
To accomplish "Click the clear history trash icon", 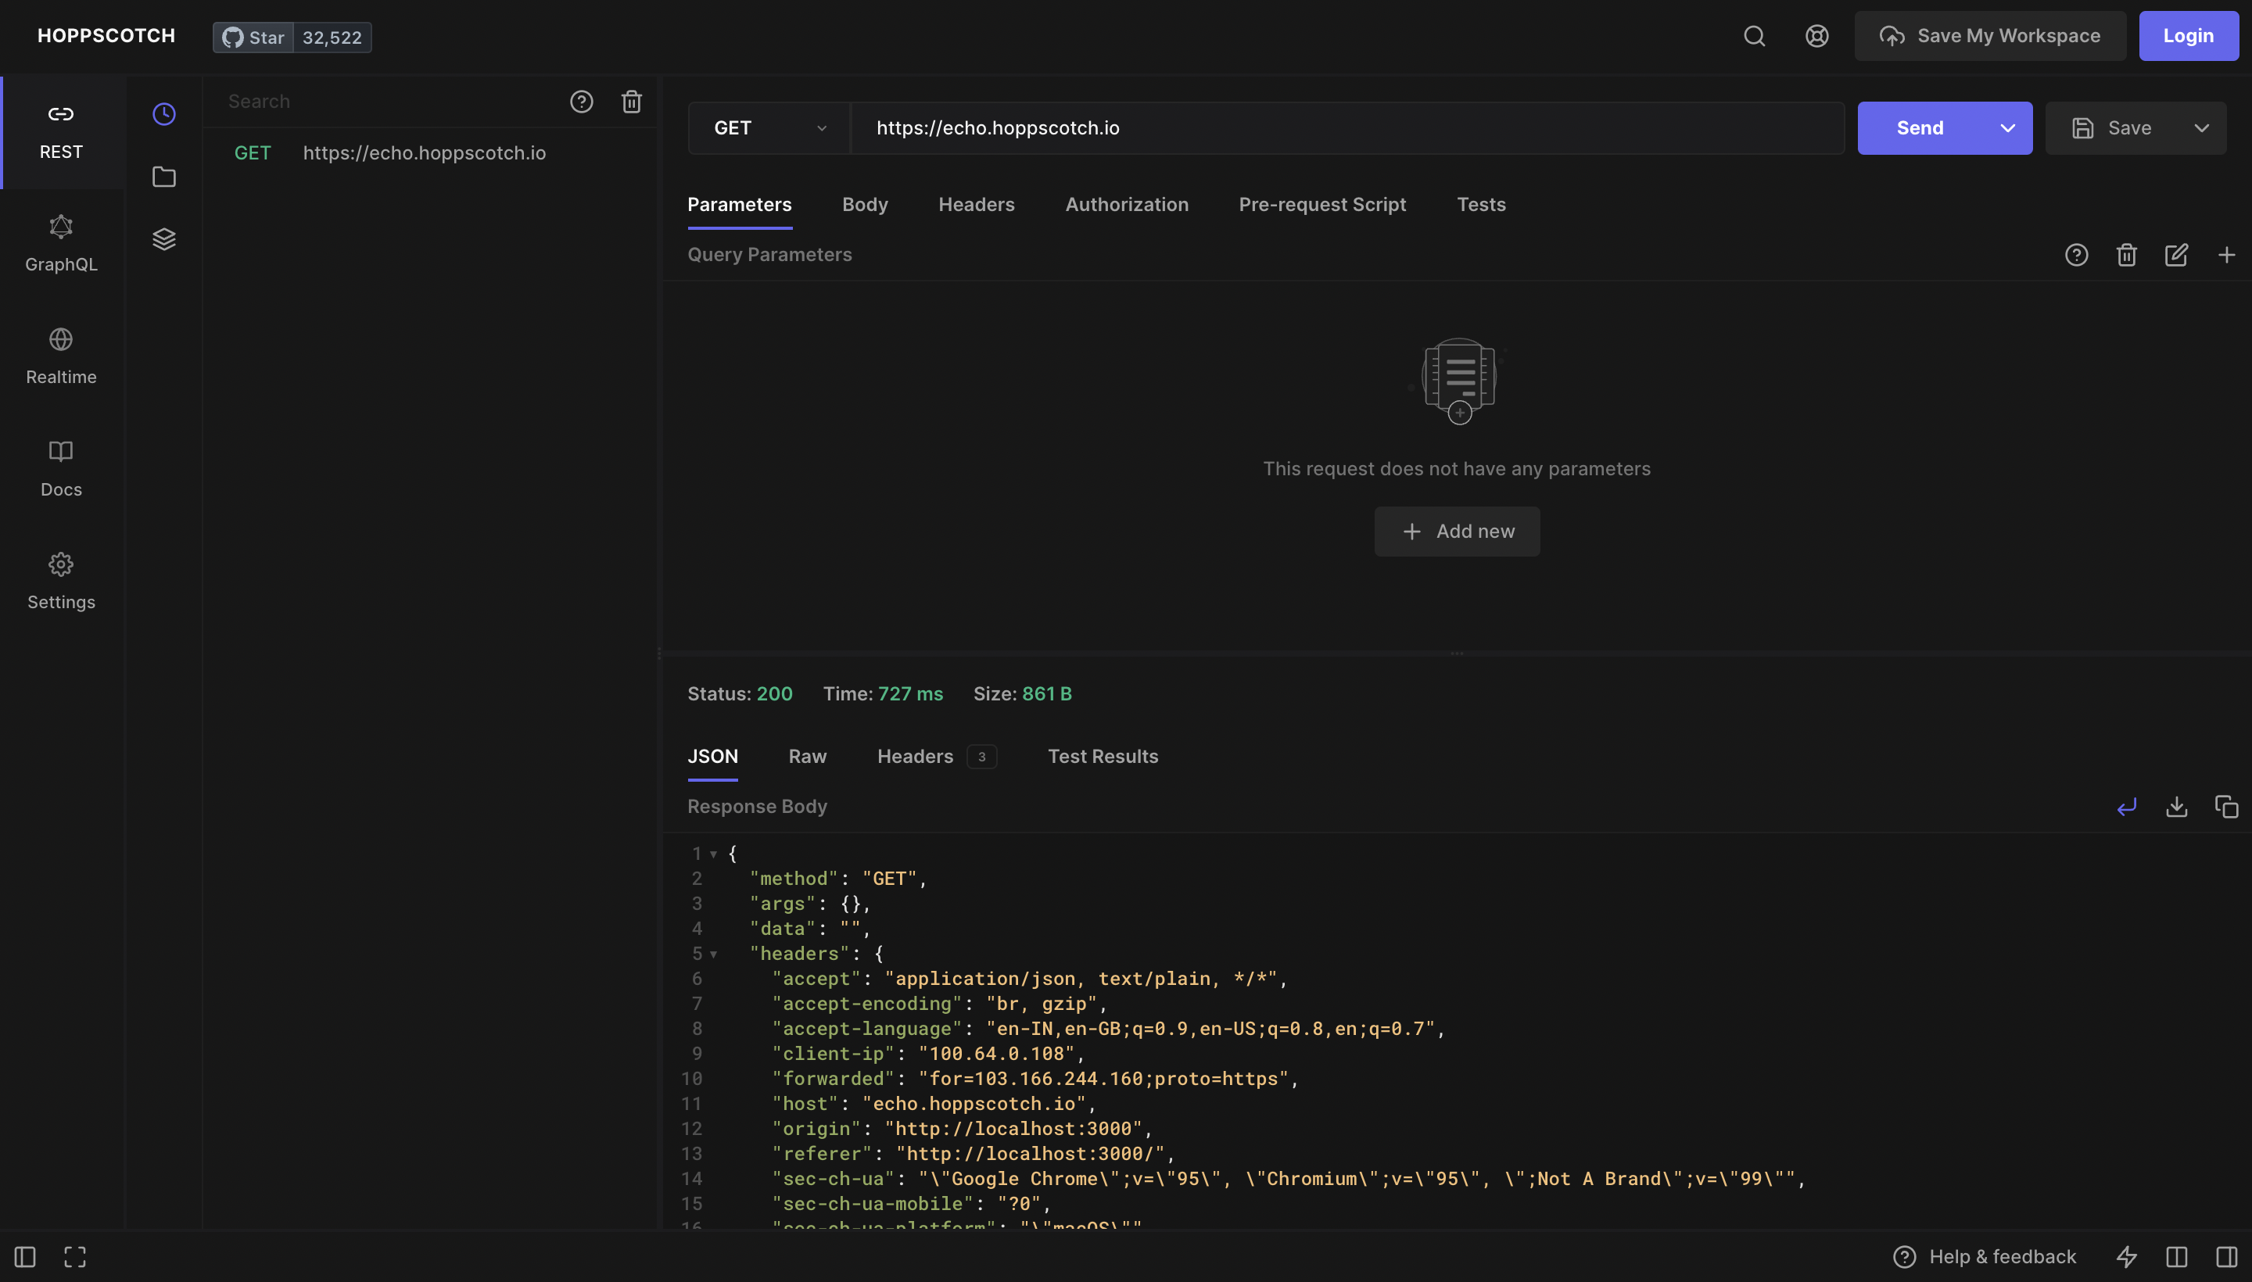I will pos(632,102).
